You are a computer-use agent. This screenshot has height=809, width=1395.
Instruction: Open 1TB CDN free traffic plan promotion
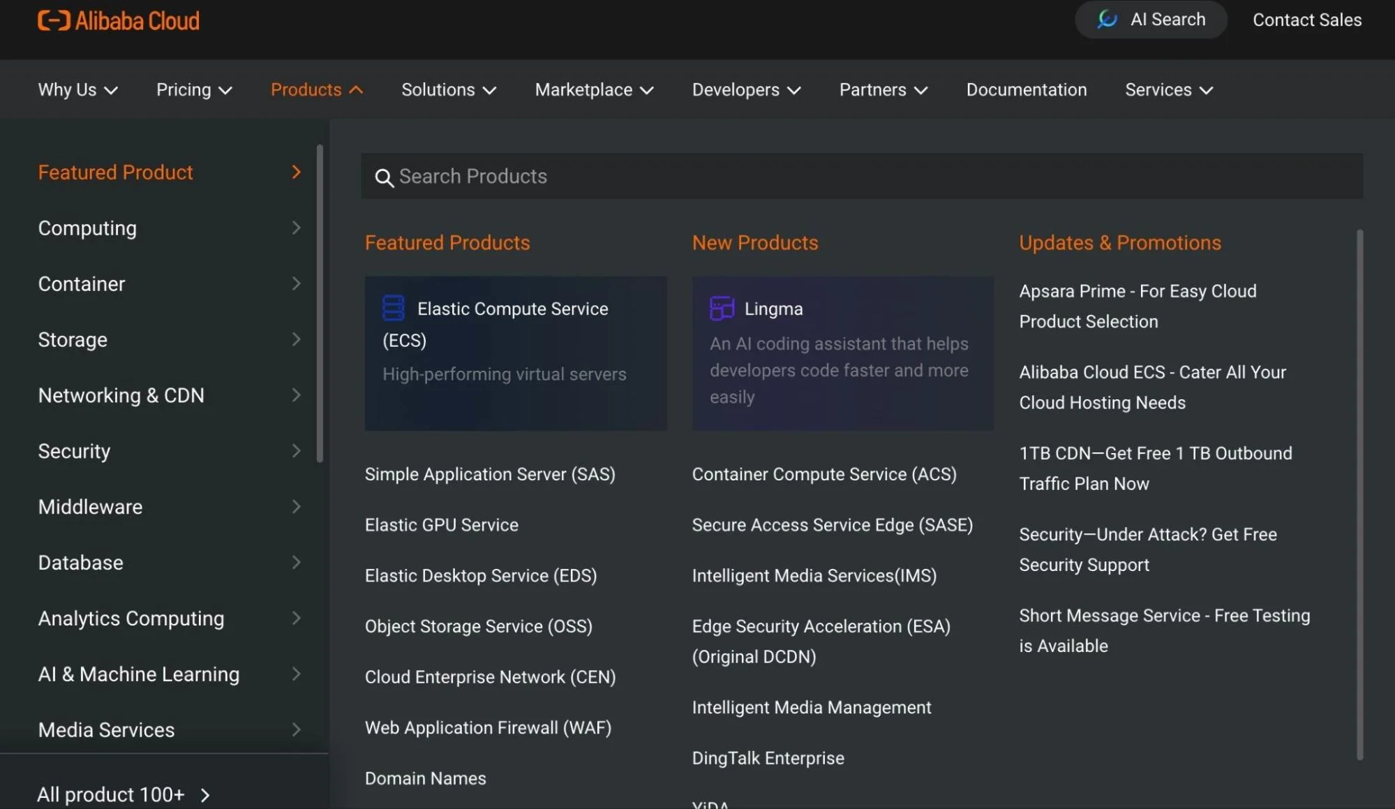pos(1155,468)
